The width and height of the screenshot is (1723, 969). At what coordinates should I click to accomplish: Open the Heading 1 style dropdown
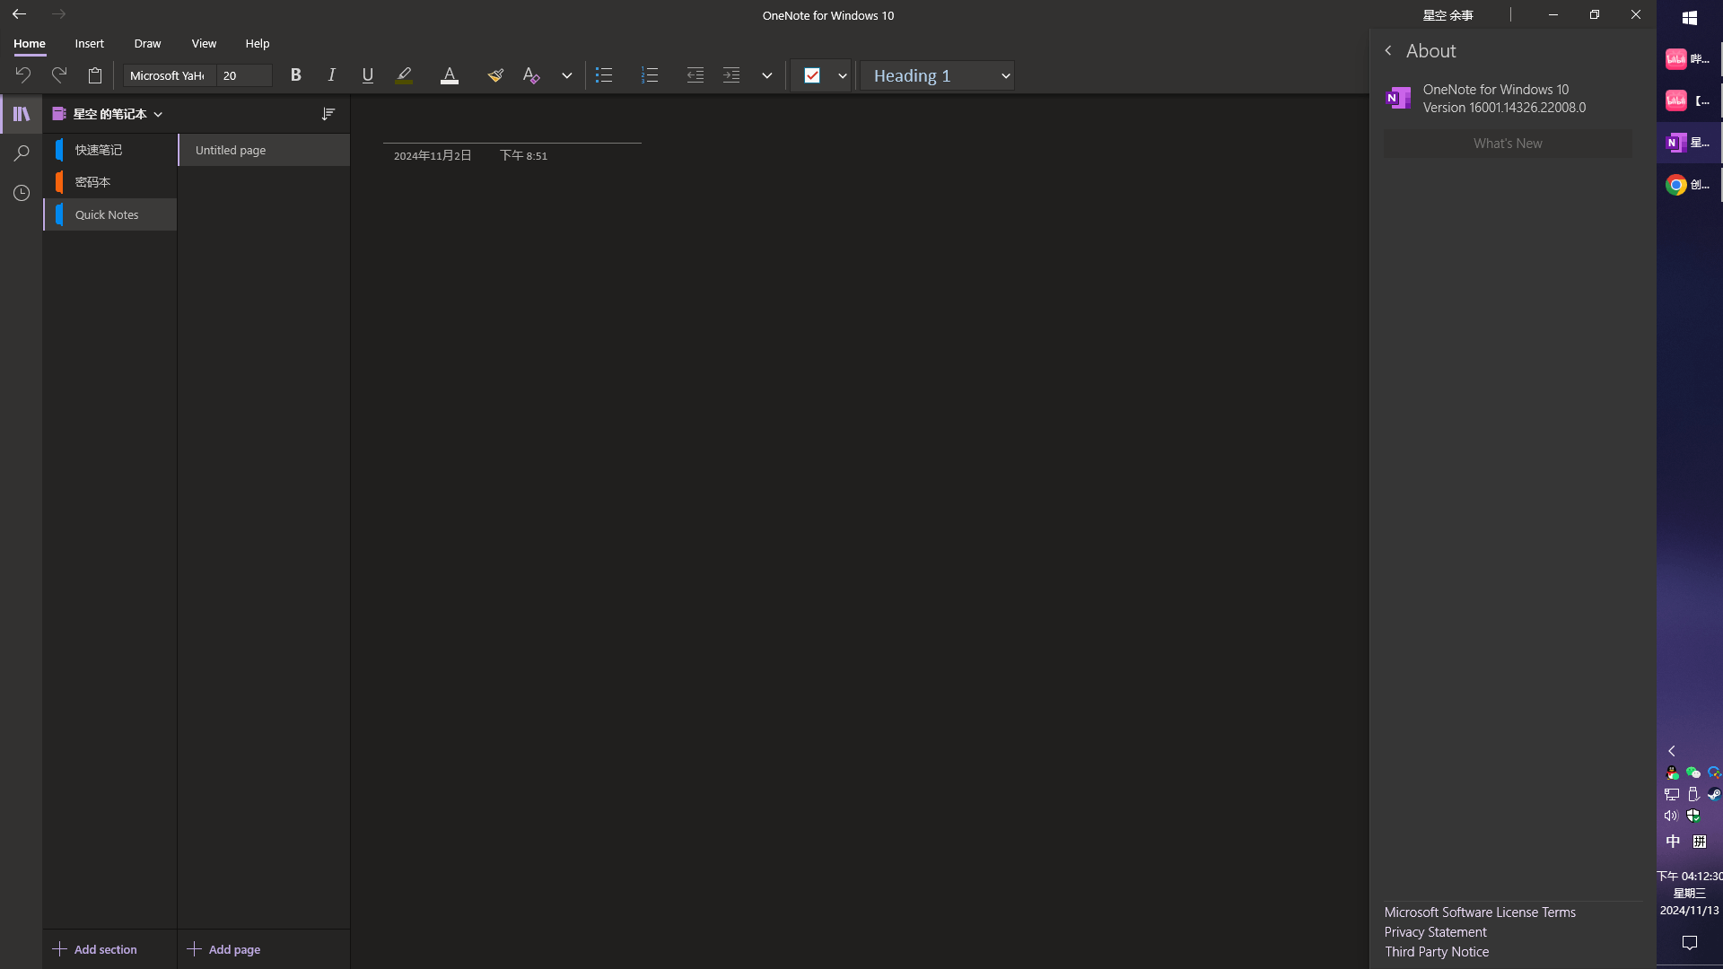point(937,75)
